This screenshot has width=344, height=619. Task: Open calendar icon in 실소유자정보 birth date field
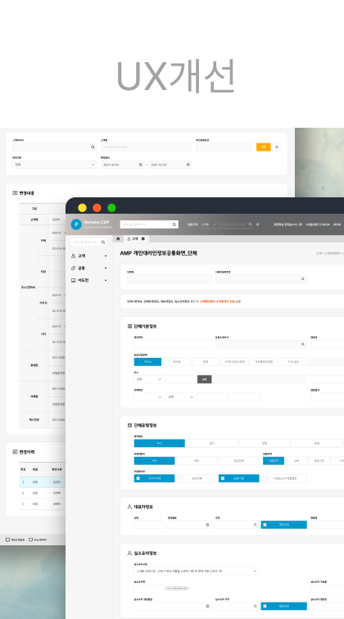click(x=207, y=606)
